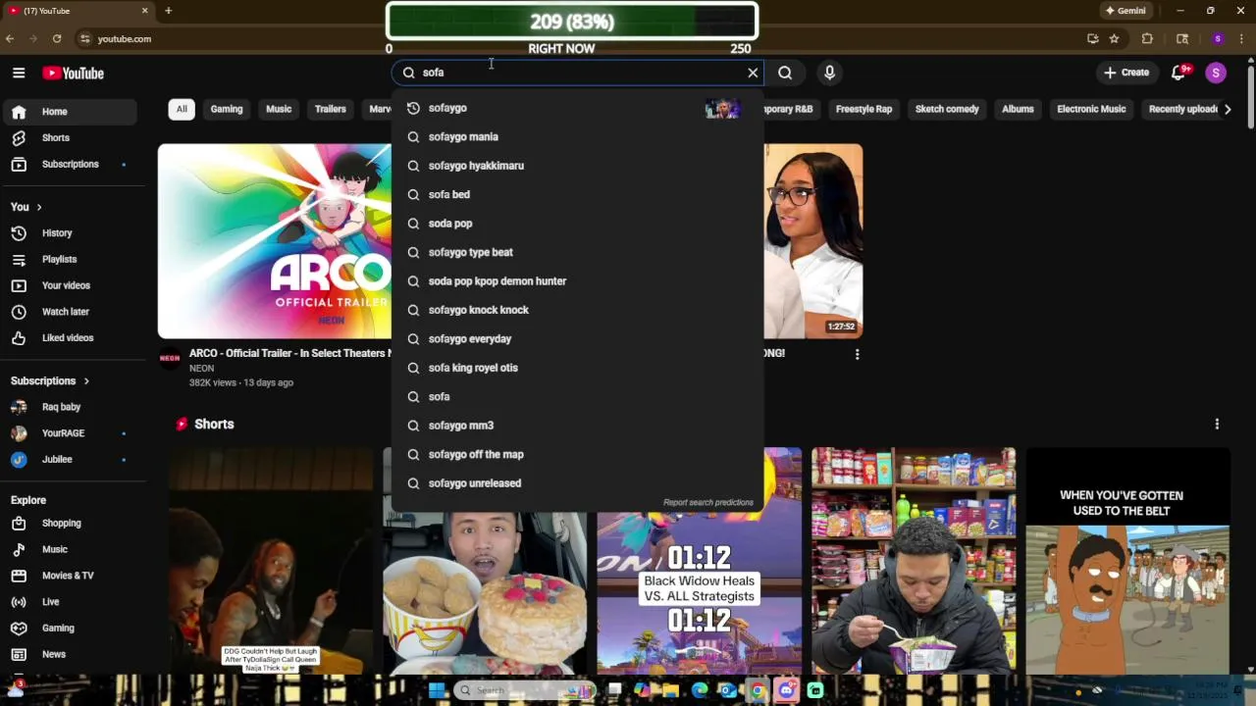Choose suggestion 'sofaygo knock knock'
This screenshot has height=706, width=1256.
click(x=577, y=310)
